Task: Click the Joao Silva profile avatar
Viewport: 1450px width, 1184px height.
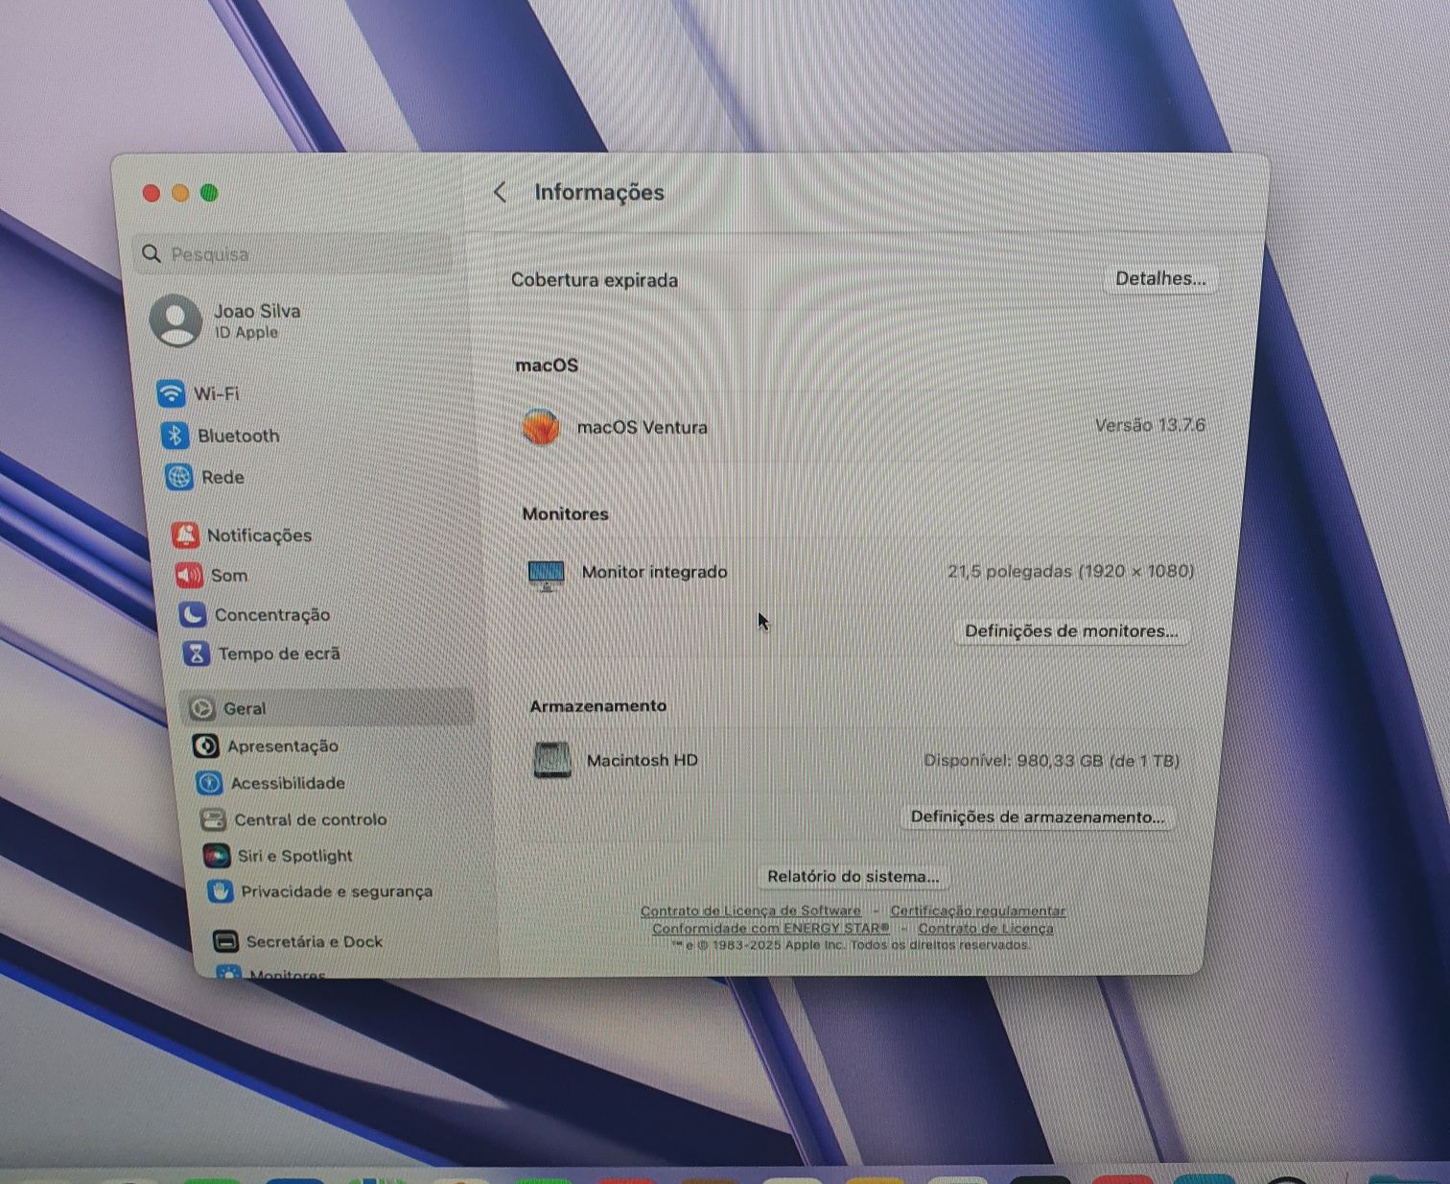Action: (x=176, y=320)
